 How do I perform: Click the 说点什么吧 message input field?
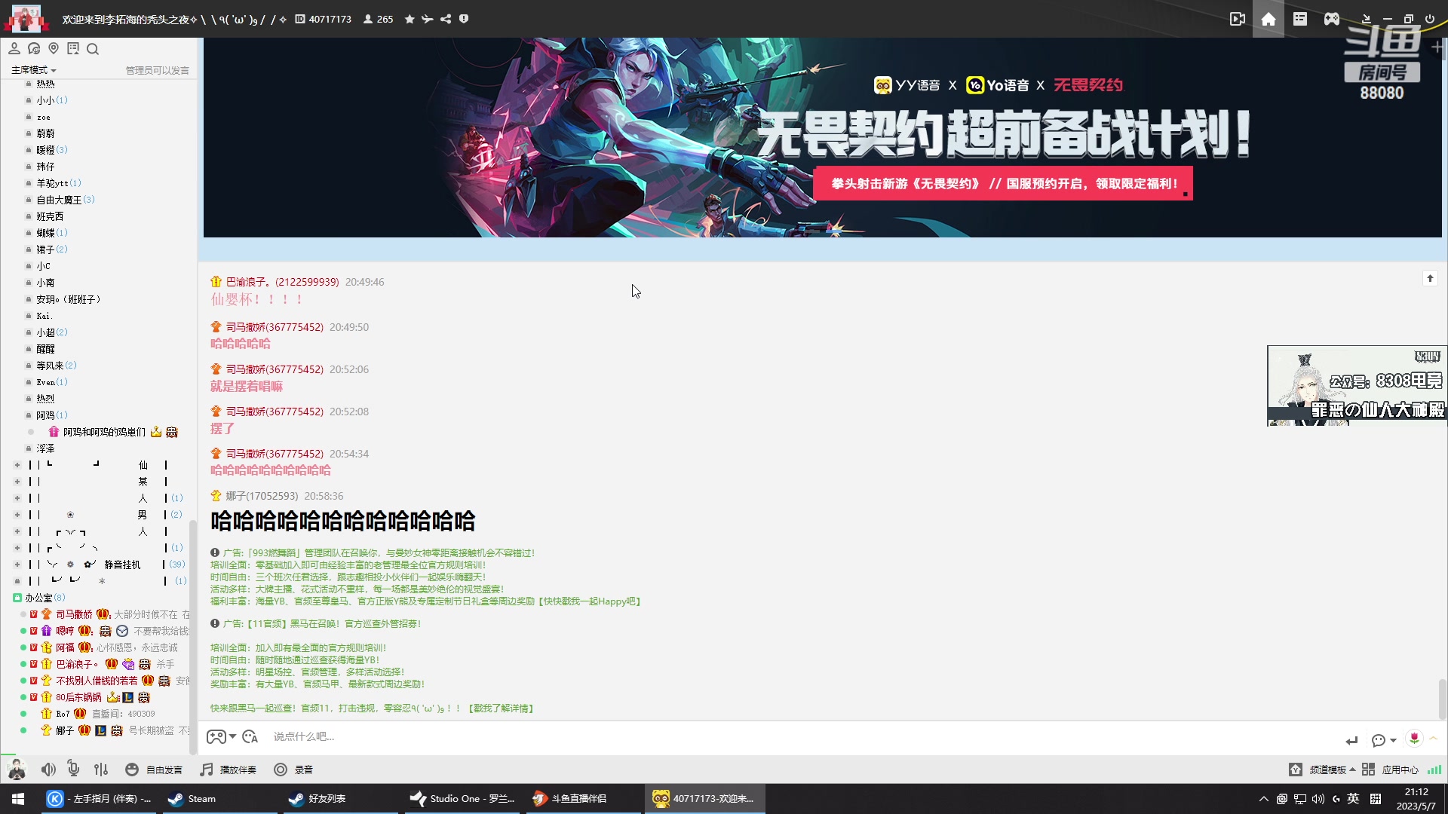point(528,736)
